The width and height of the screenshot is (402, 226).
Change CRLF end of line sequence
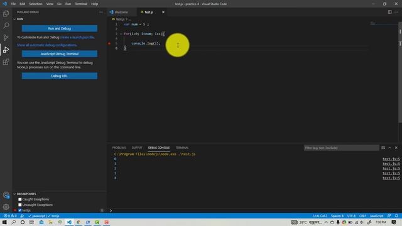[x=362, y=216]
